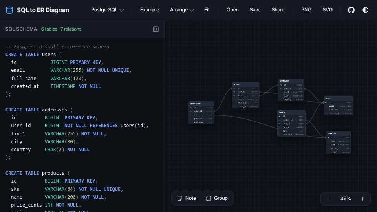Select the products table node header
Screen dimensions: 377x212
click(339, 133)
